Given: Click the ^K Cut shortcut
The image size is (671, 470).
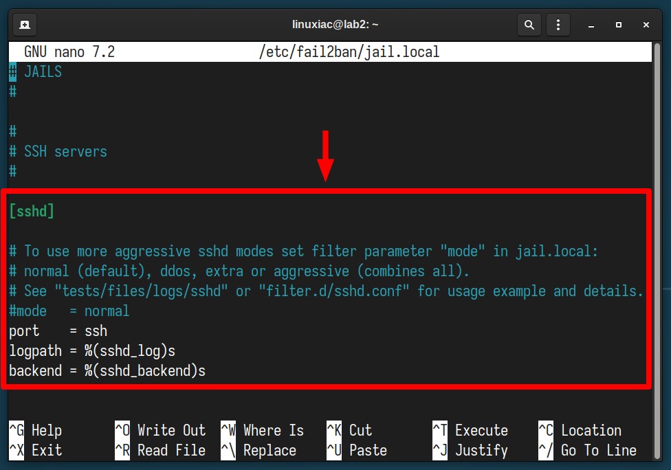Looking at the screenshot, I should coord(350,430).
